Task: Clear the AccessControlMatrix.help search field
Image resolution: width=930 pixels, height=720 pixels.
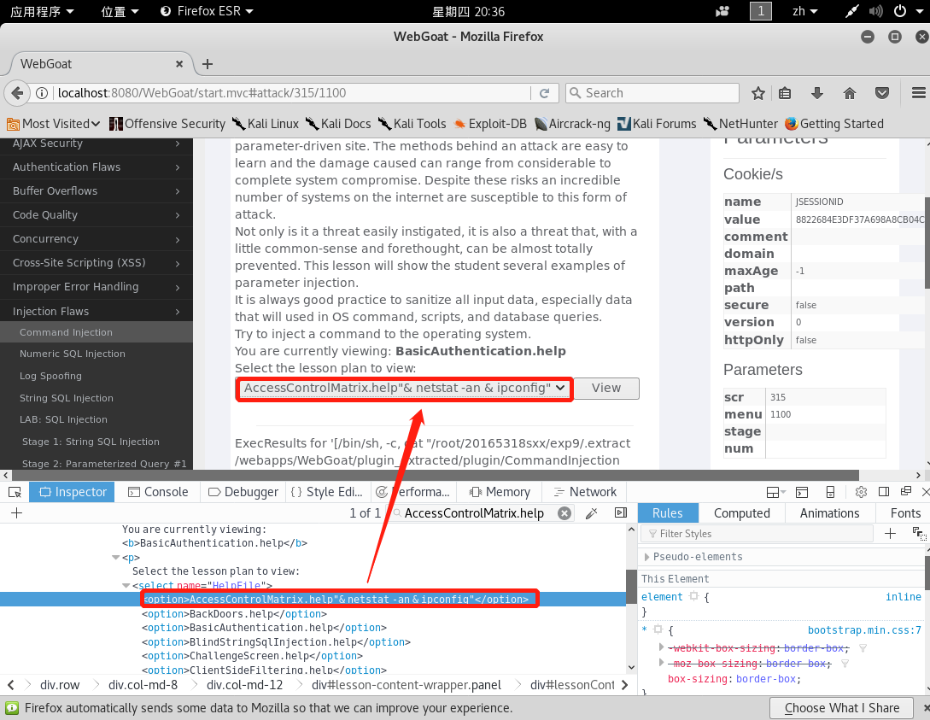Action: pyautogui.click(x=564, y=513)
